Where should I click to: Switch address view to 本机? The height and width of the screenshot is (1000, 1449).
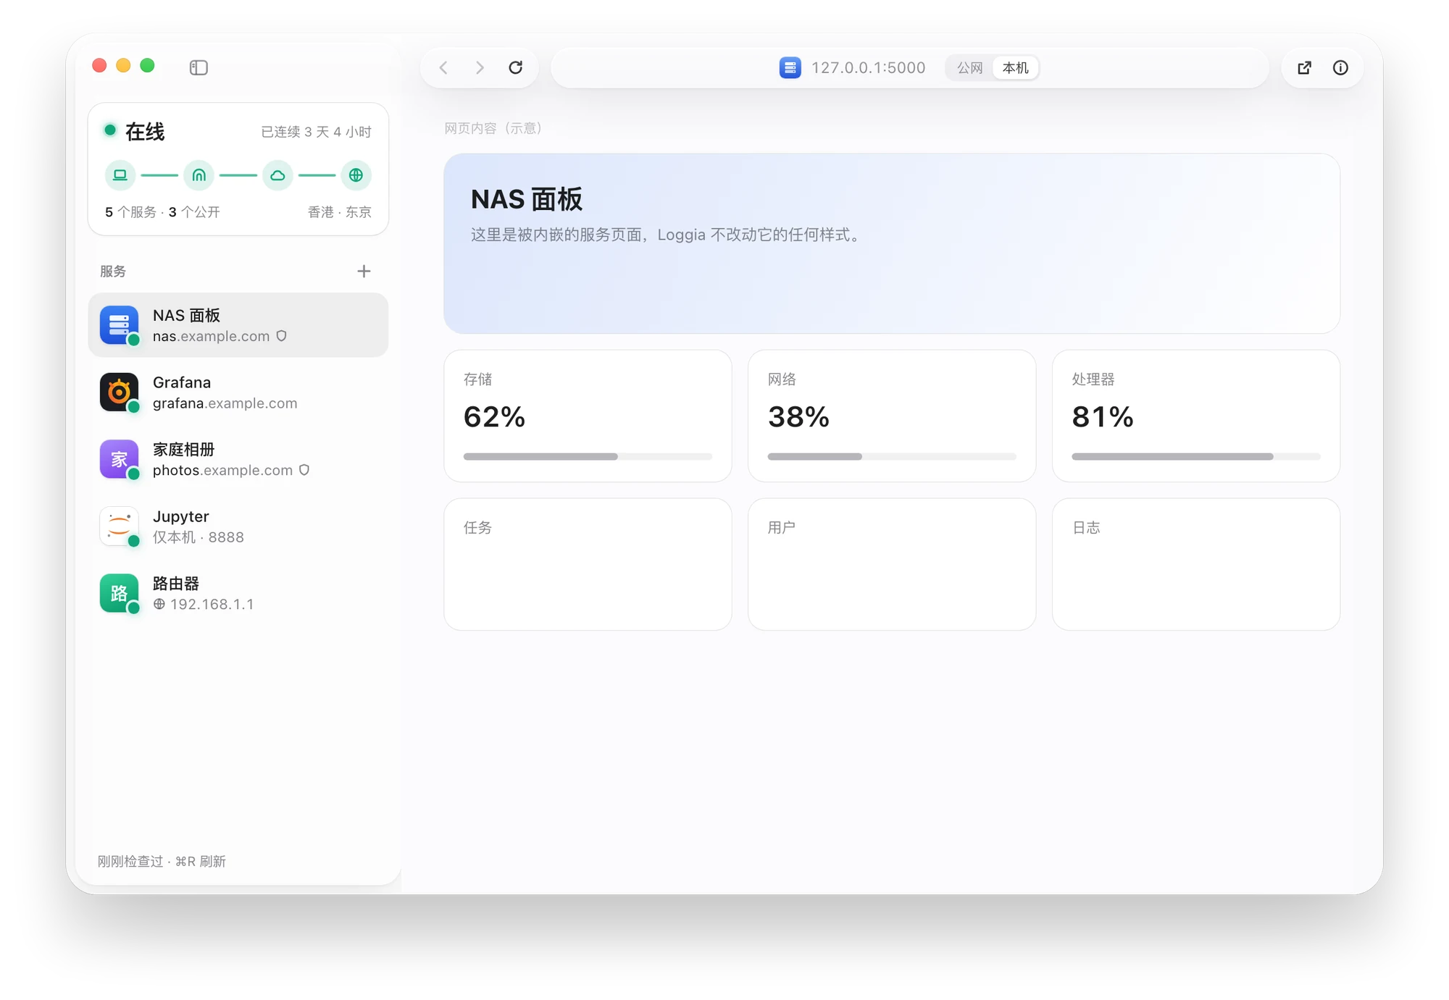1015,67
